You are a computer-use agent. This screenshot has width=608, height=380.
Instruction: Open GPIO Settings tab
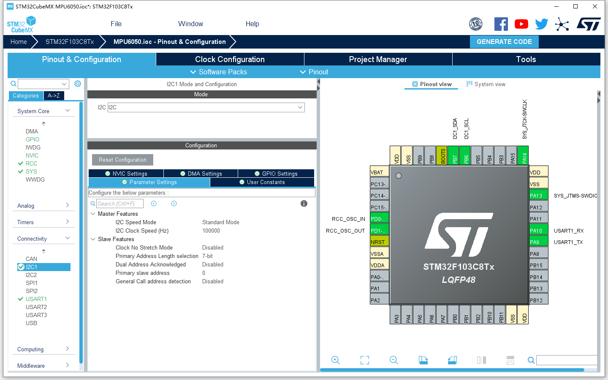click(276, 174)
